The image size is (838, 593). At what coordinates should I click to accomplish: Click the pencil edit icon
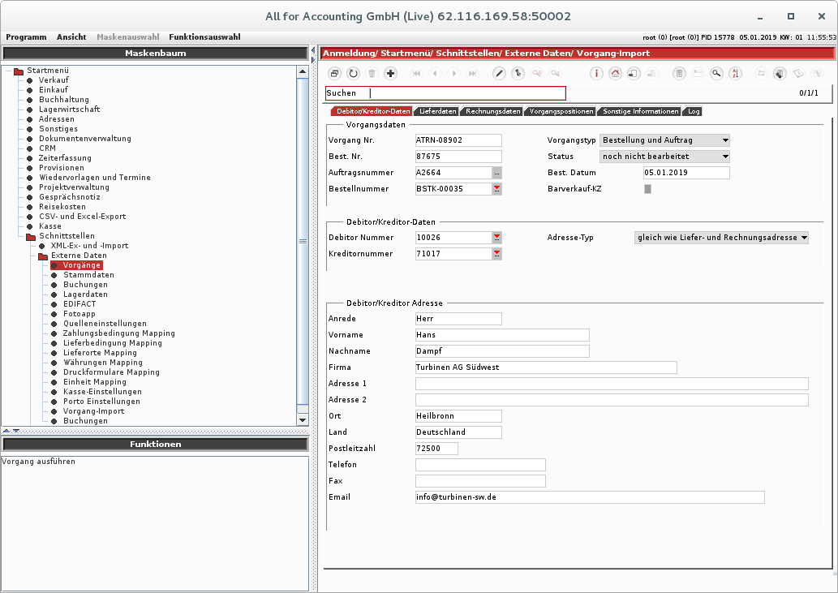click(x=499, y=74)
